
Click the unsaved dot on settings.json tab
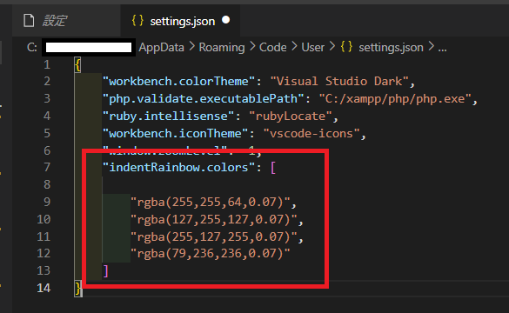point(226,21)
